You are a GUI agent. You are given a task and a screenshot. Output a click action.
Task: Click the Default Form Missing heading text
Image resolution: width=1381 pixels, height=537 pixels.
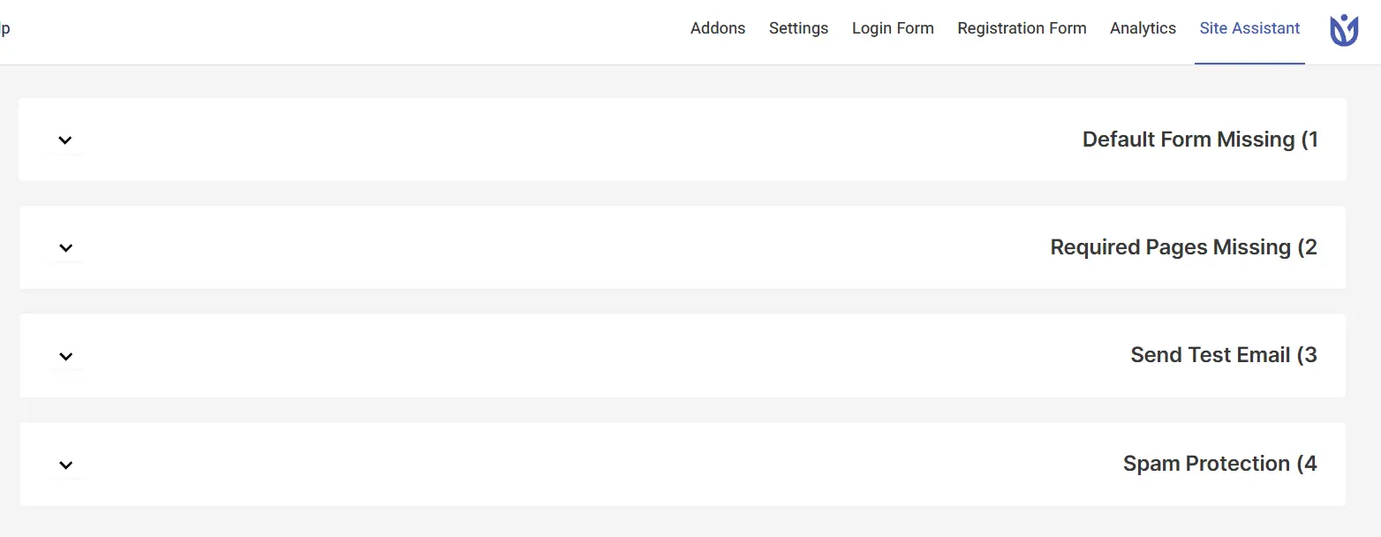pos(1200,140)
